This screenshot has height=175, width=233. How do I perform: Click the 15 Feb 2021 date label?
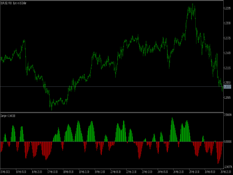click(x=5, y=172)
